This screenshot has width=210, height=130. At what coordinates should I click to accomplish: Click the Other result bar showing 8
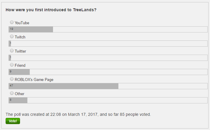click(x=108, y=100)
